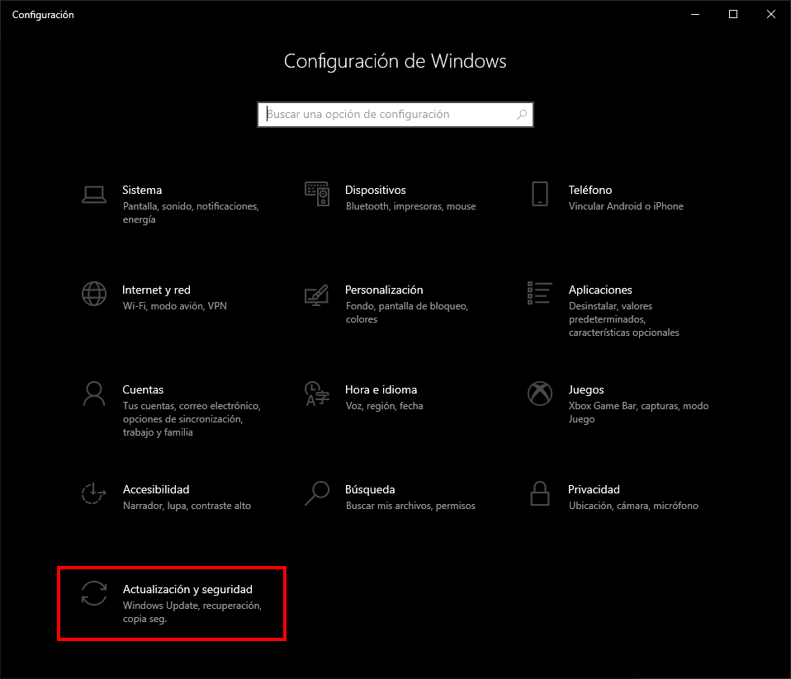Click the Sistema laptop icon
The width and height of the screenshot is (791, 679).
click(93, 195)
